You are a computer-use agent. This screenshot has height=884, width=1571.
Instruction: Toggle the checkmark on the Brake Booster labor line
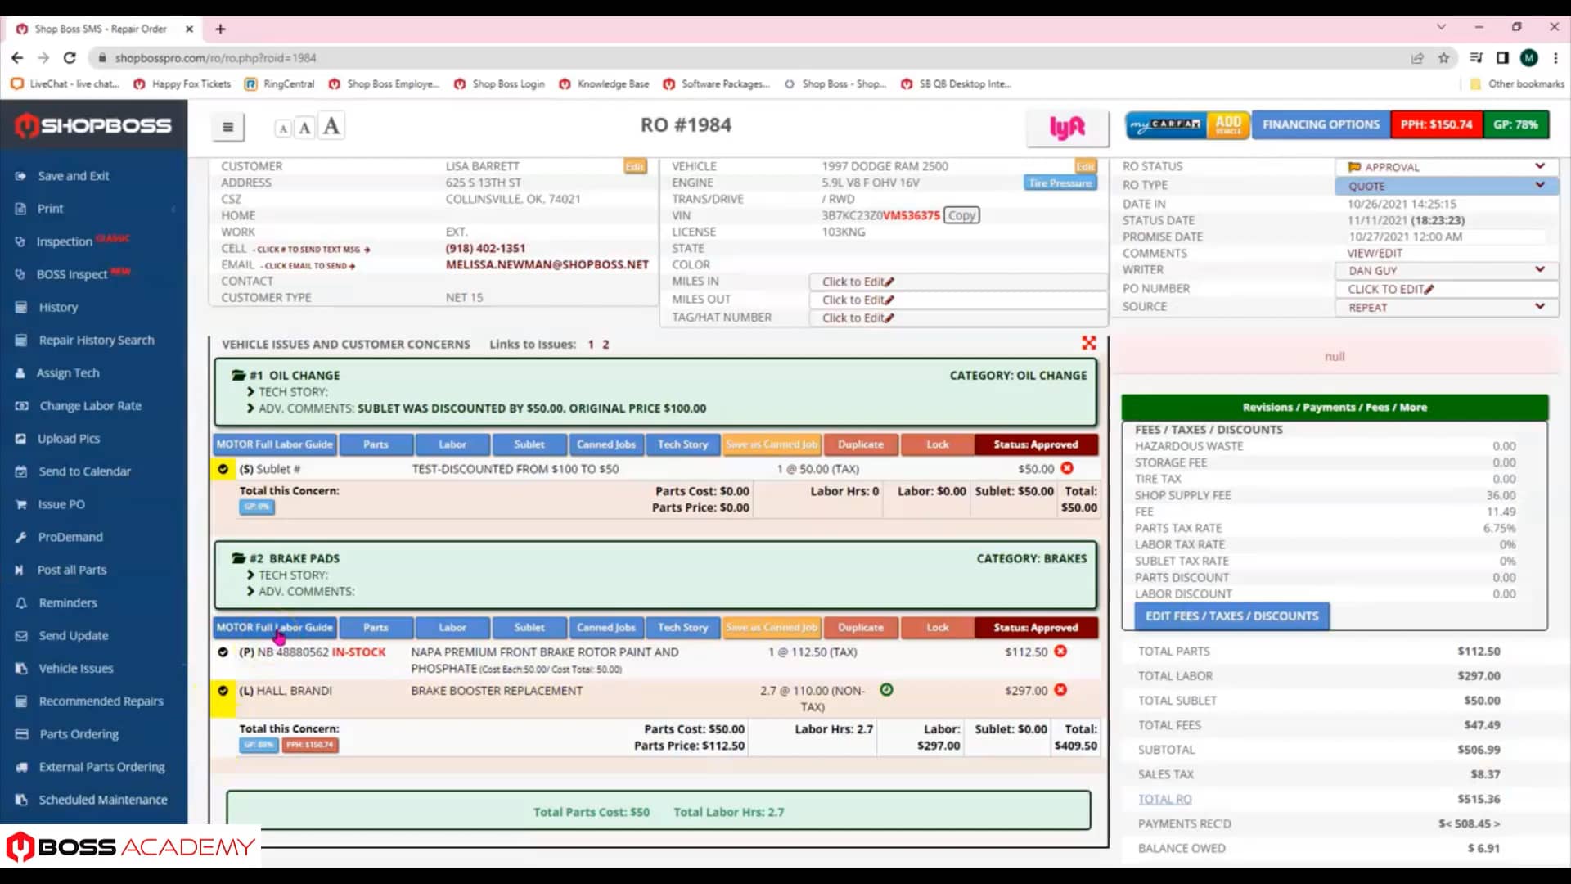pos(223,690)
